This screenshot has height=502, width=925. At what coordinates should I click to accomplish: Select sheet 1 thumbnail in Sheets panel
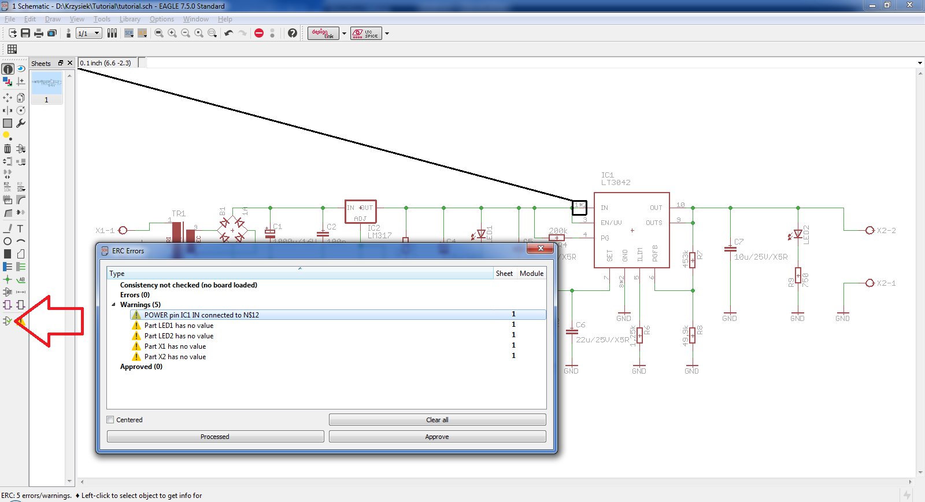point(46,88)
